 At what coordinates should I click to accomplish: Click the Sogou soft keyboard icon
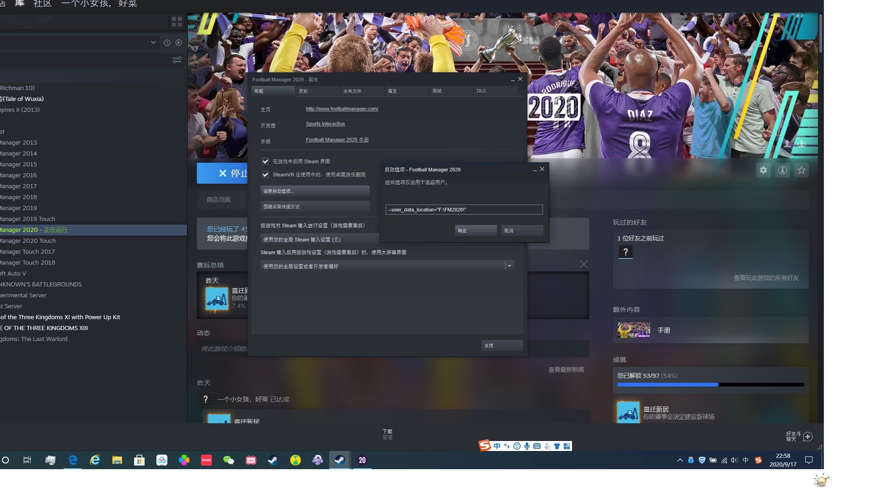[537, 446]
